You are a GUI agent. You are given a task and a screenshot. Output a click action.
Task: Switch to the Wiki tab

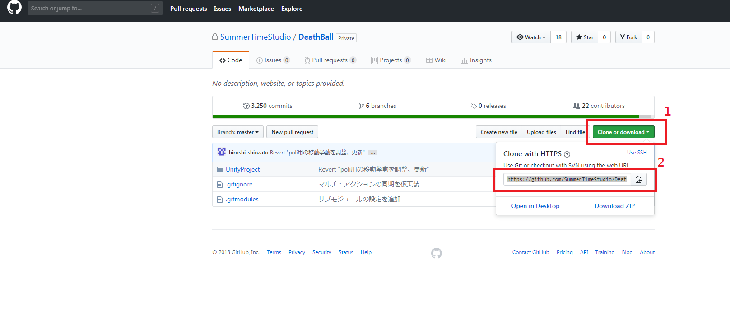436,60
